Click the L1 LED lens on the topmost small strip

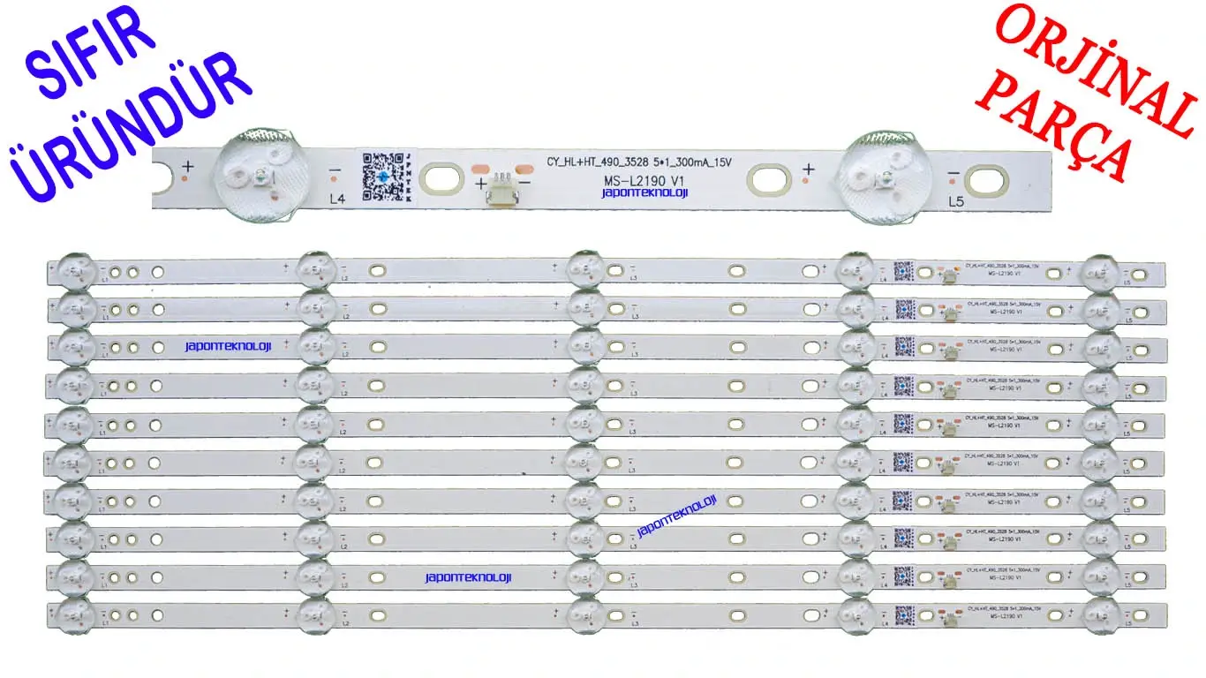[74, 271]
